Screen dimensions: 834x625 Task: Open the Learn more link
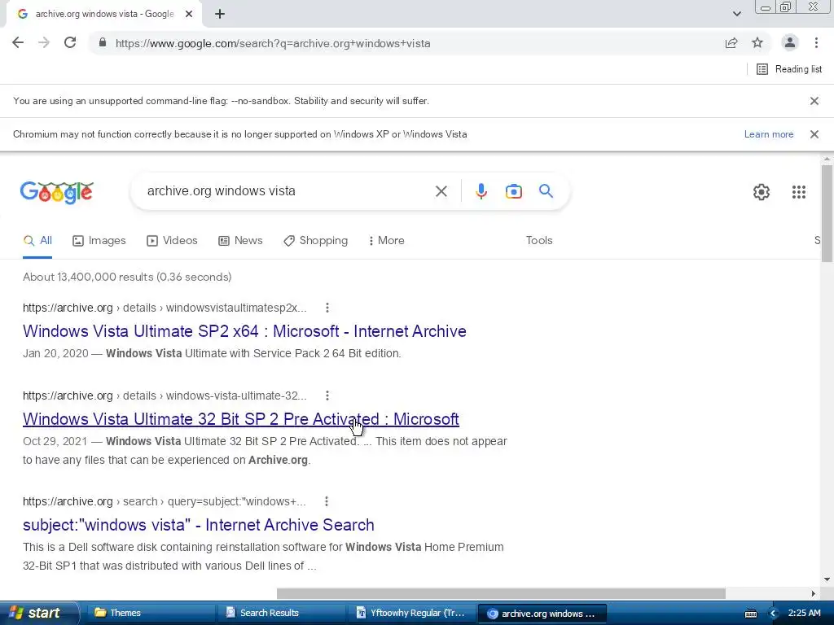click(x=769, y=134)
